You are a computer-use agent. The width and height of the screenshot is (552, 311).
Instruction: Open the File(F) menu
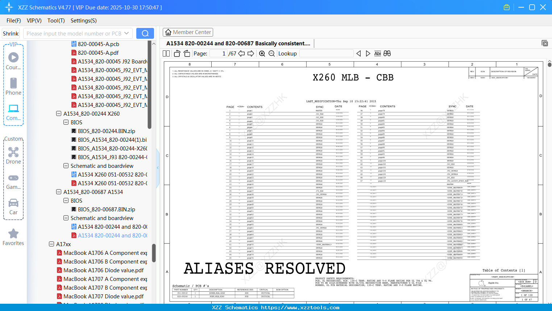point(14,21)
